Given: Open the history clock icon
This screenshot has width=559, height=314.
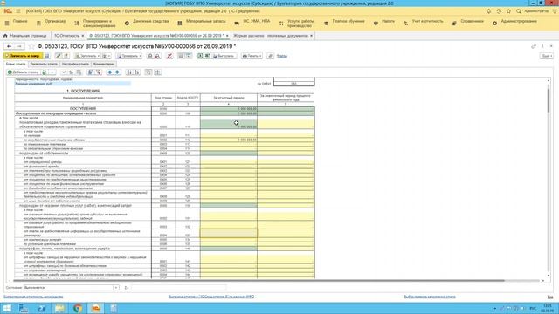Looking at the screenshot, I should 499,11.
